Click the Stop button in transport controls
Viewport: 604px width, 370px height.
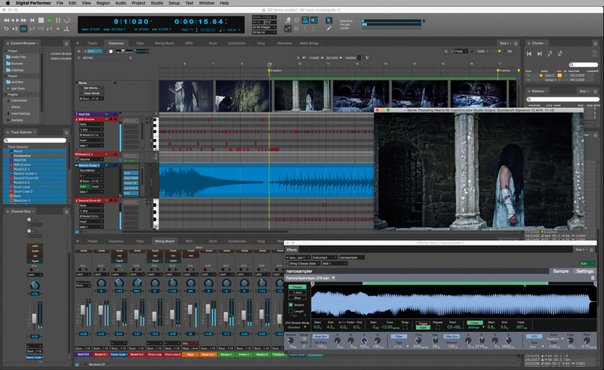point(41,20)
